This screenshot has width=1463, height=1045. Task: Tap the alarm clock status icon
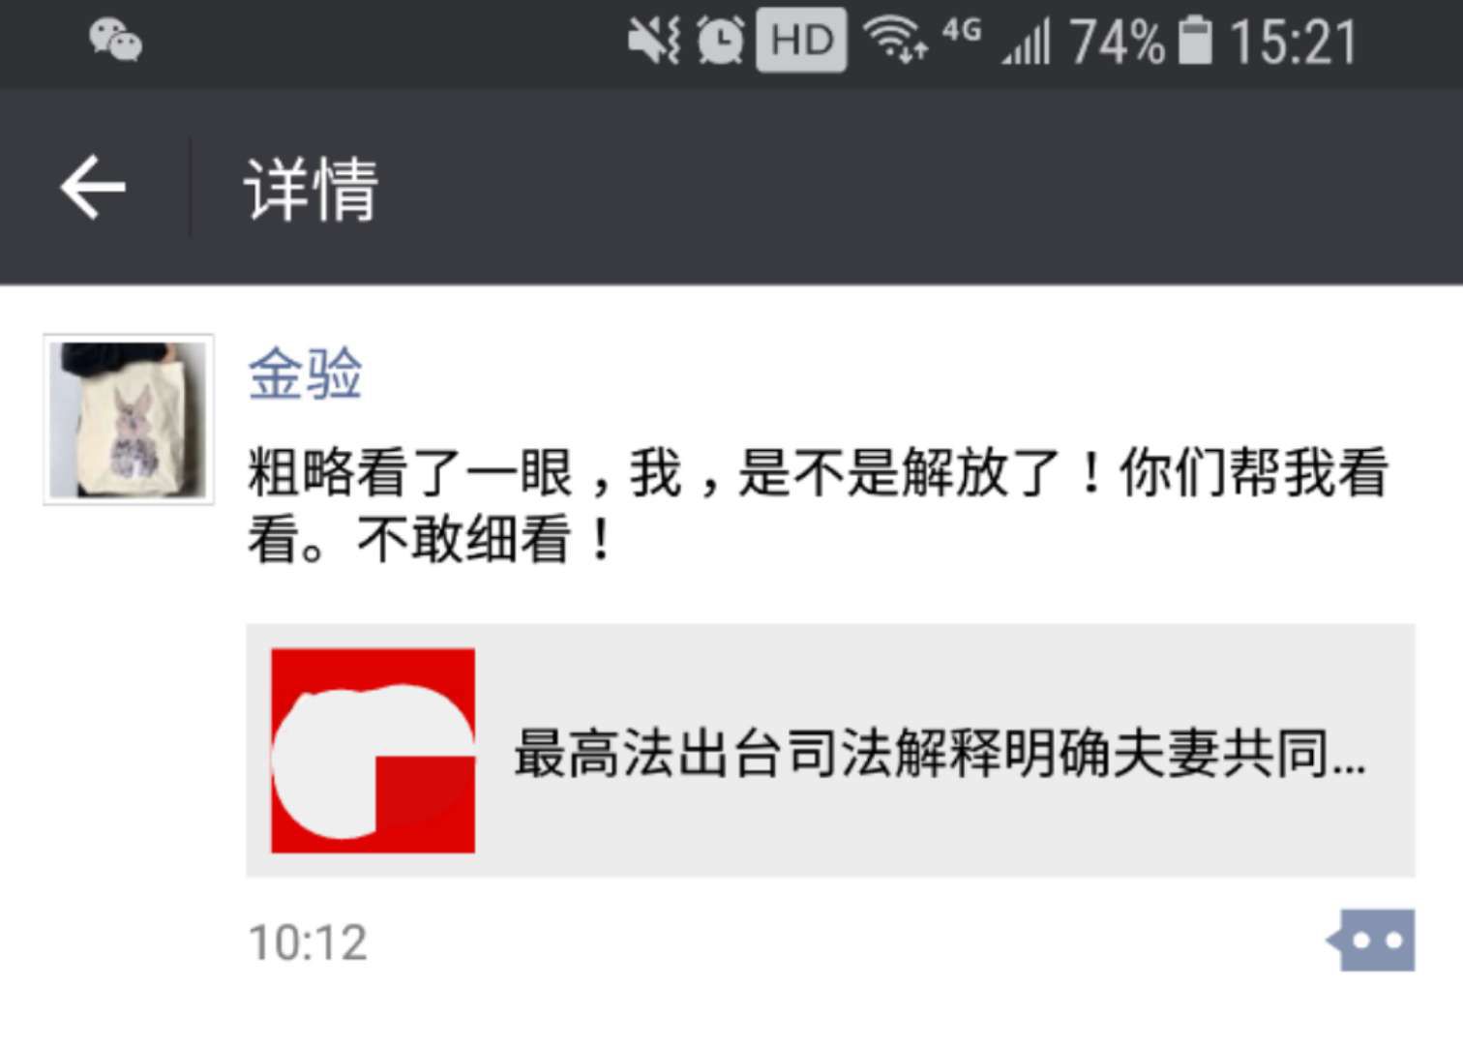tap(721, 41)
